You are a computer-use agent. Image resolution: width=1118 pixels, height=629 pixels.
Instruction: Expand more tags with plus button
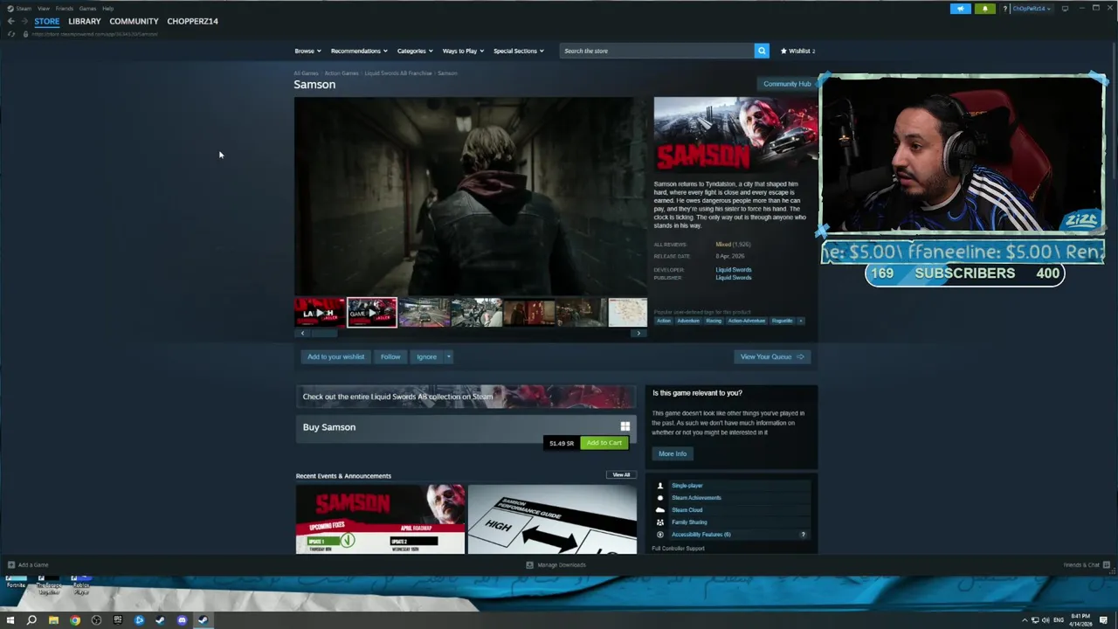coord(800,321)
